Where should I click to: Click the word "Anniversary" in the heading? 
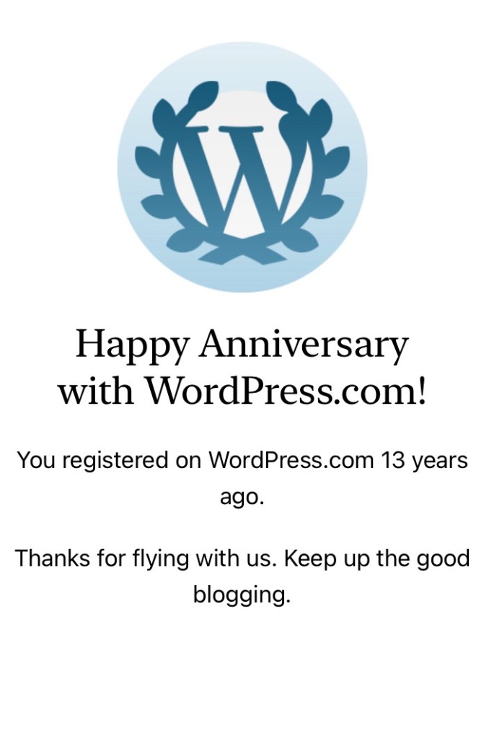tap(304, 344)
